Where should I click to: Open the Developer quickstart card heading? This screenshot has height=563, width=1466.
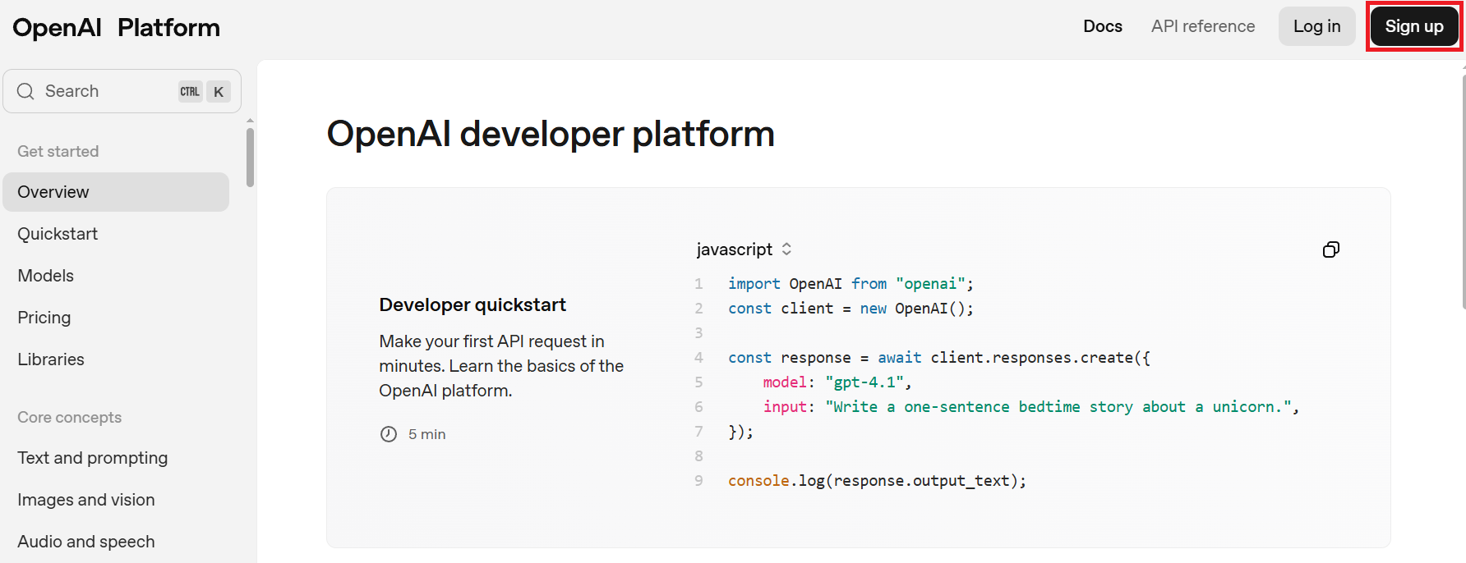(x=473, y=305)
